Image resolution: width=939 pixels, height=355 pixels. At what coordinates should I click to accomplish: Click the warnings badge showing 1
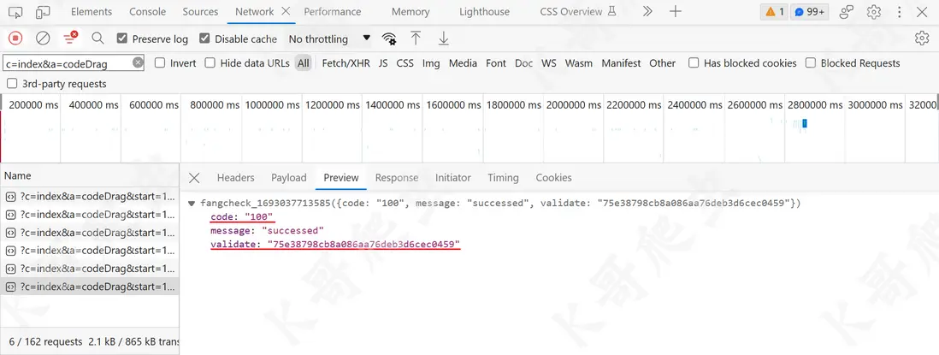tap(775, 12)
